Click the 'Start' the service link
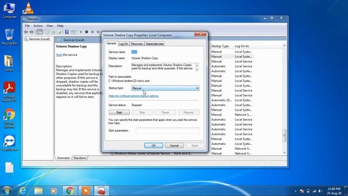This screenshot has height=196, width=348. tap(59, 55)
